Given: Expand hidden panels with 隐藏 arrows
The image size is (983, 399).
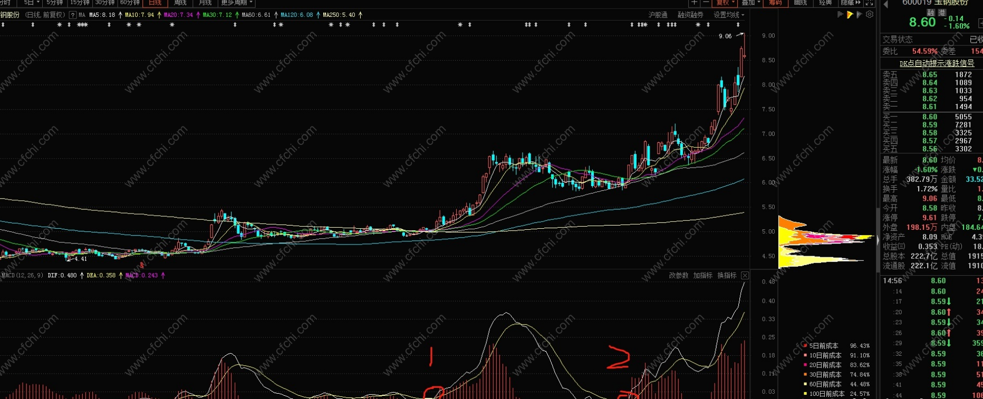Looking at the screenshot, I should pos(851,3).
